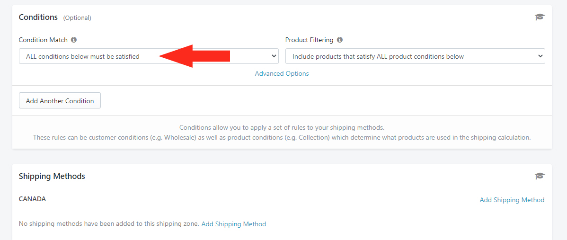The image size is (567, 240).
Task: Select the Conditions section heading
Action: pyautogui.click(x=38, y=17)
